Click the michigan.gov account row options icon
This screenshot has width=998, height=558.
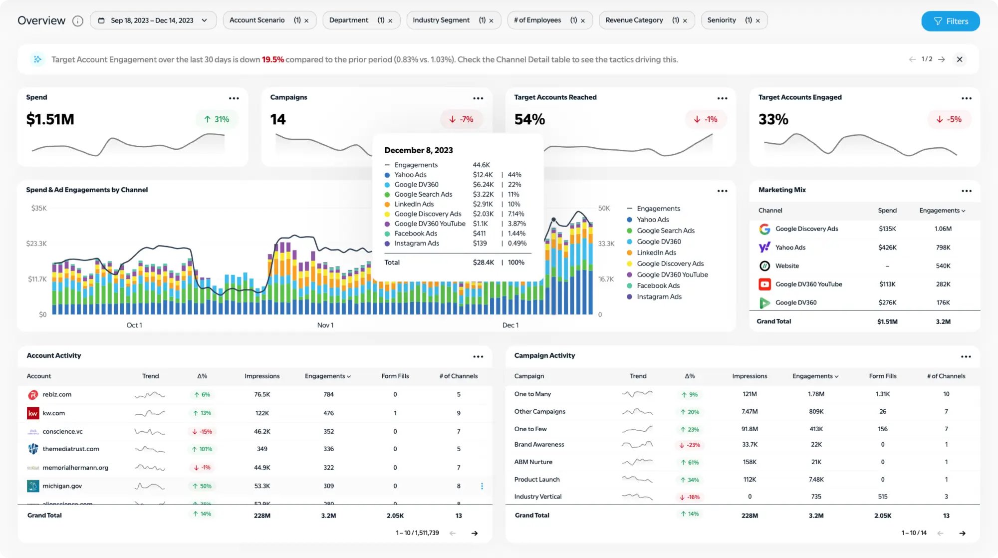[x=482, y=485]
